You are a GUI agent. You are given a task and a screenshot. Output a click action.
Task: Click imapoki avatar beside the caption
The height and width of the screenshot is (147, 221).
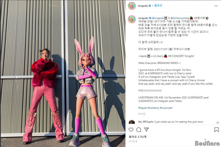131,19
